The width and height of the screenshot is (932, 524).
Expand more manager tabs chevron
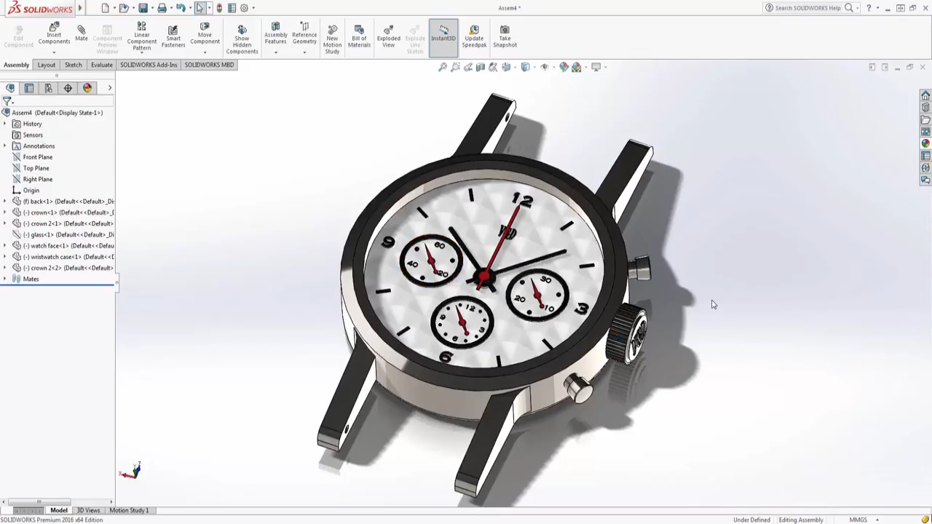110,88
